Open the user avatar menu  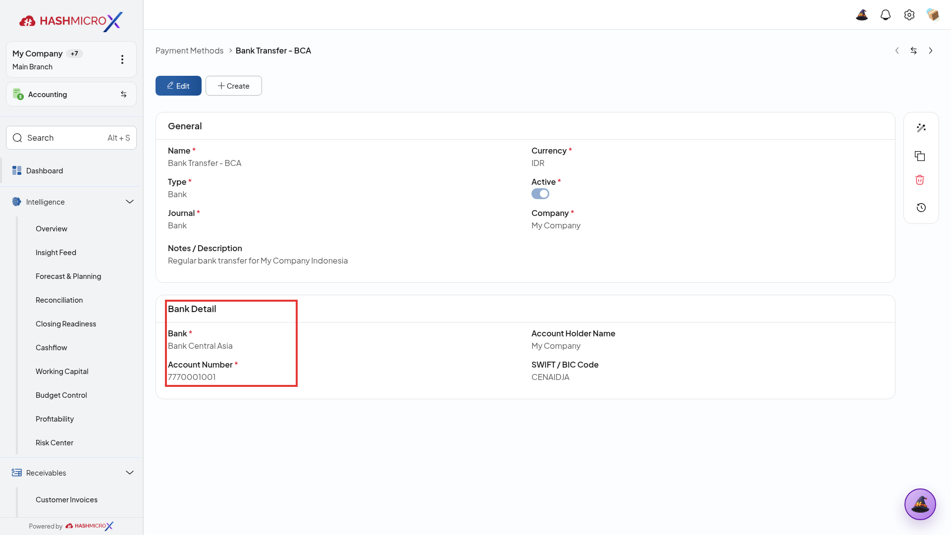(x=933, y=15)
